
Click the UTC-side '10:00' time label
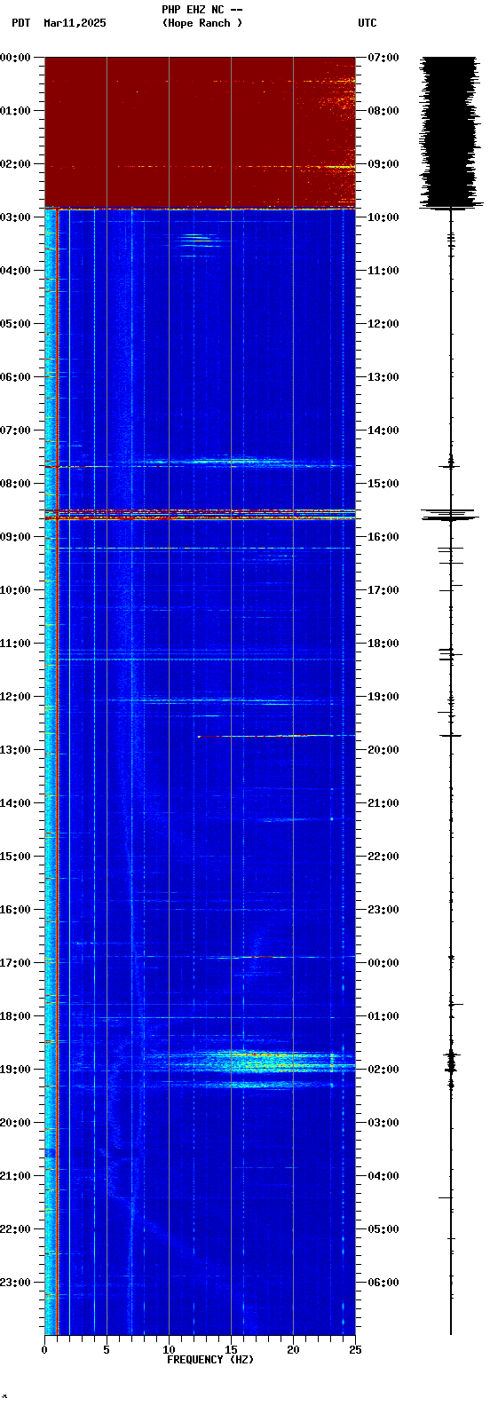(x=383, y=217)
